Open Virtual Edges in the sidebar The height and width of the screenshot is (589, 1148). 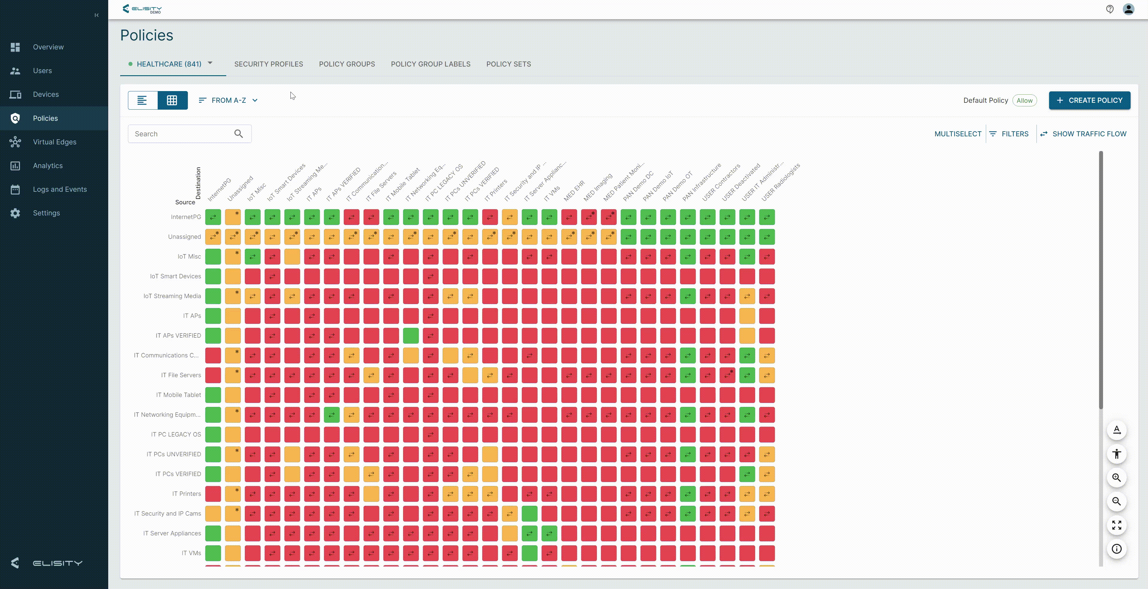click(x=54, y=142)
